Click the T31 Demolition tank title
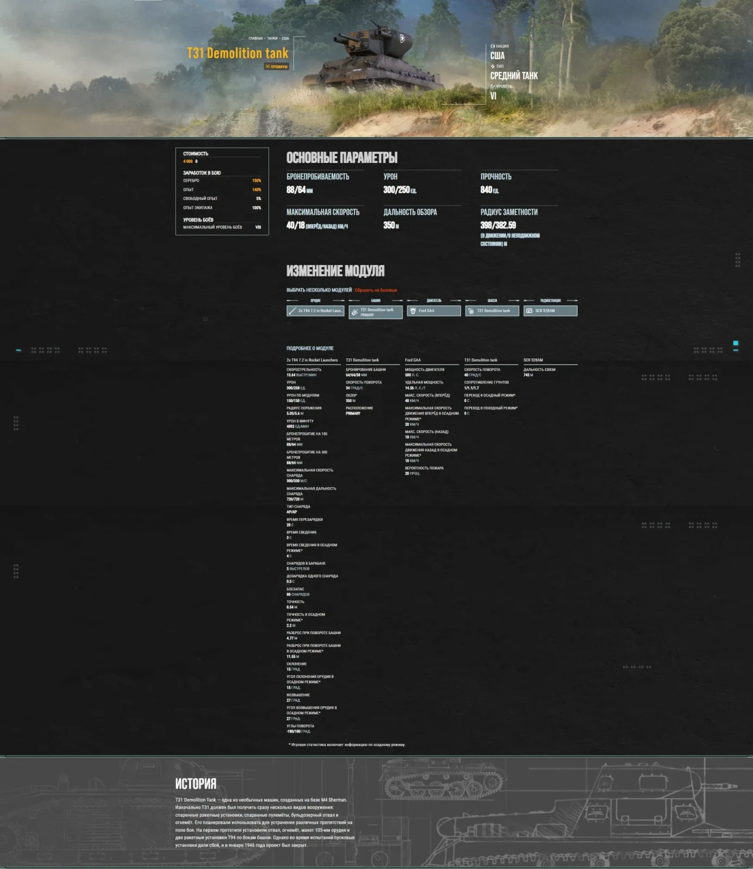The image size is (753, 869). [237, 53]
